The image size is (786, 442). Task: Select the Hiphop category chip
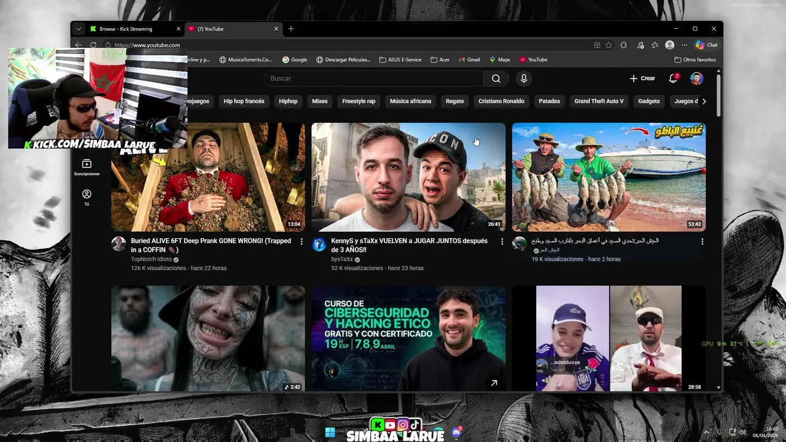click(x=288, y=101)
